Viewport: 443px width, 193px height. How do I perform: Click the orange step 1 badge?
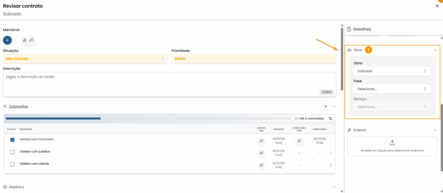[x=368, y=50]
